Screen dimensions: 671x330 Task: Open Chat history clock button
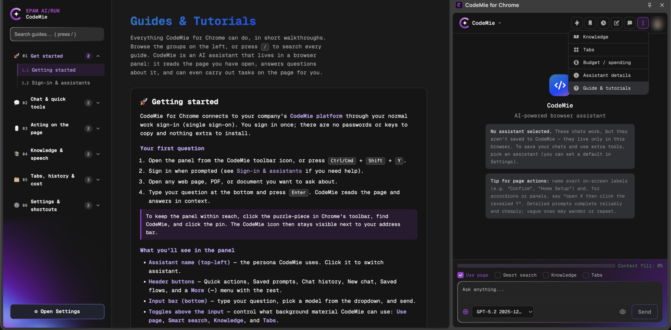click(603, 23)
